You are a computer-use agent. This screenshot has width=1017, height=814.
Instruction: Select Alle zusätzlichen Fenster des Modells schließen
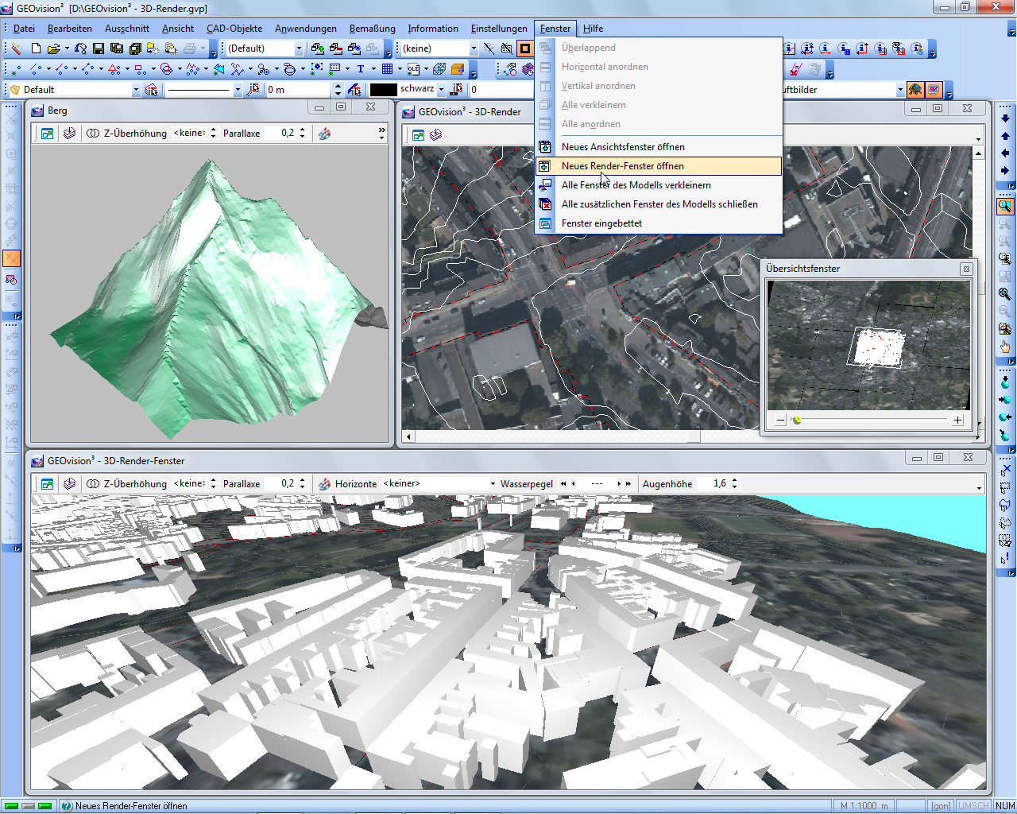click(659, 204)
